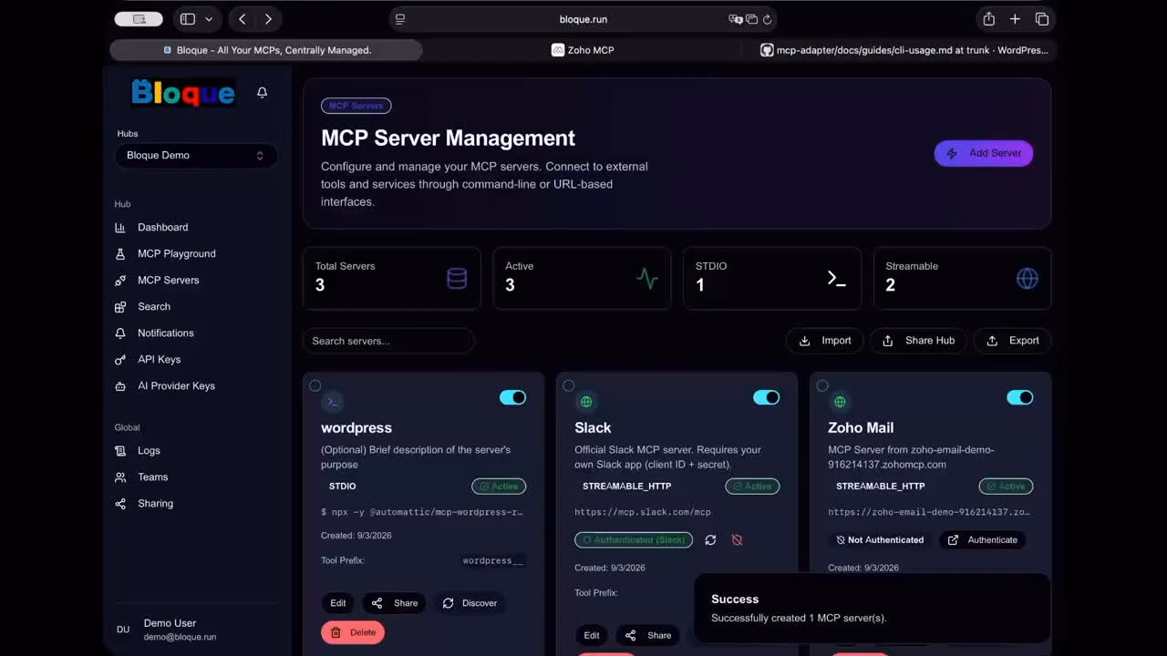Screen dimensions: 1167x656
Task: Open the Dashboard page in the sidebar
Action: (162, 227)
